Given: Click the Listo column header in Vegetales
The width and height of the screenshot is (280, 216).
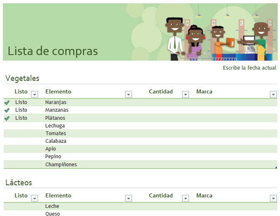Looking at the screenshot, I should coord(21,91).
